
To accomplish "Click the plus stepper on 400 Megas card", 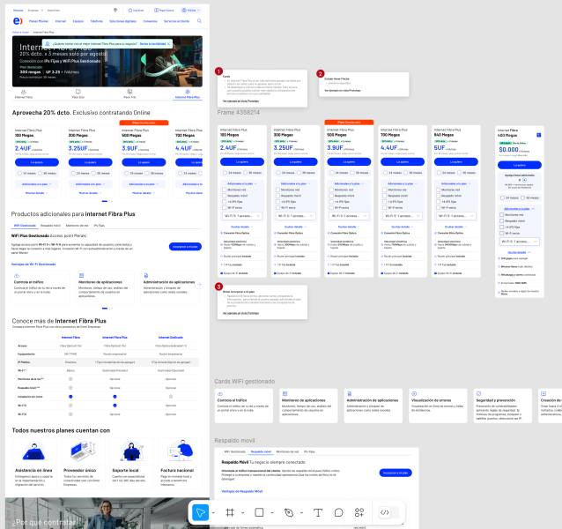I will click(x=524, y=180).
